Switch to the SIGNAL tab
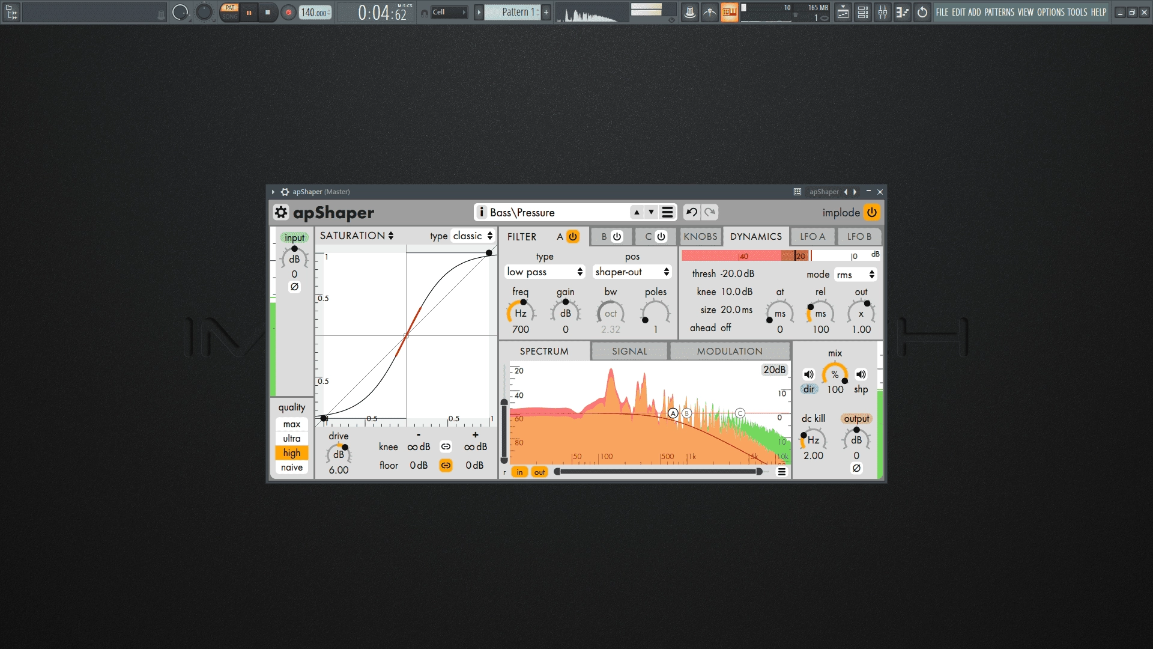The image size is (1153, 649). tap(629, 351)
